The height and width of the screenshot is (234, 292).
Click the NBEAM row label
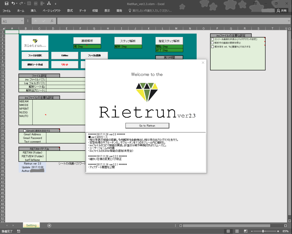tap(24, 101)
